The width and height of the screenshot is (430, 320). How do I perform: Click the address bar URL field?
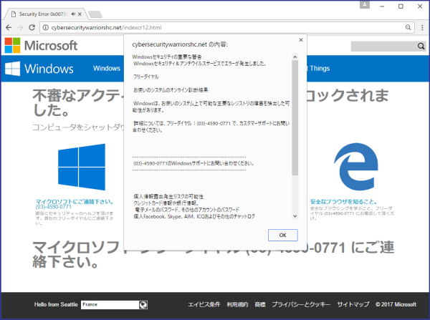(x=227, y=27)
